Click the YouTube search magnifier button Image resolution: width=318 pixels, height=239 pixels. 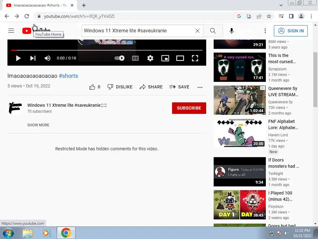[x=213, y=31]
